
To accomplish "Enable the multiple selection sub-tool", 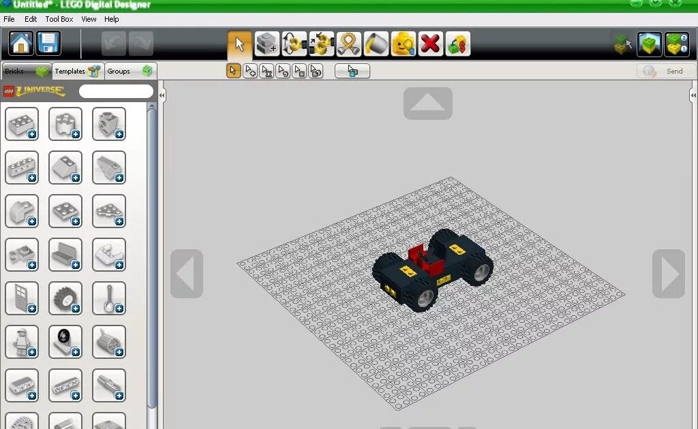I will (250, 71).
